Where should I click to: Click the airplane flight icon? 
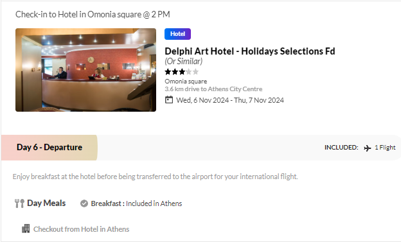click(367, 148)
